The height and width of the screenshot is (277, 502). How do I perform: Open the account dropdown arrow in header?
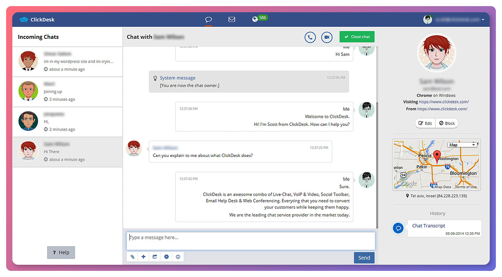(483, 20)
